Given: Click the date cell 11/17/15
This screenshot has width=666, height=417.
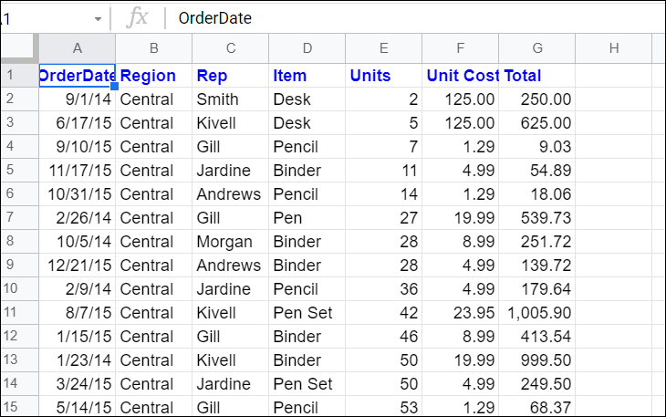Looking at the screenshot, I should tap(78, 171).
